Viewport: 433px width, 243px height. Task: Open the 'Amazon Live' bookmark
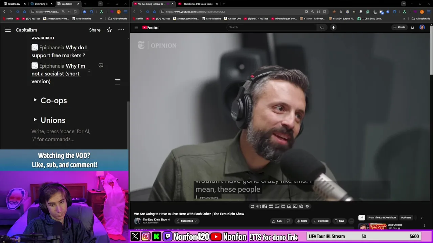[x=232, y=19]
